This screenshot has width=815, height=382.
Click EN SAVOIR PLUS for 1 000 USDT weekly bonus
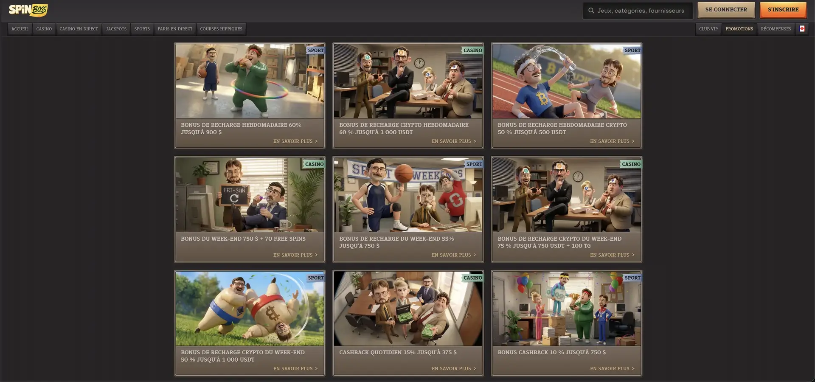coord(454,141)
